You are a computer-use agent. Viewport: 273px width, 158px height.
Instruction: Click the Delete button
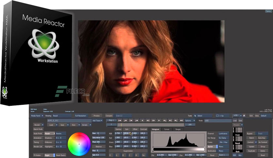[263, 151]
